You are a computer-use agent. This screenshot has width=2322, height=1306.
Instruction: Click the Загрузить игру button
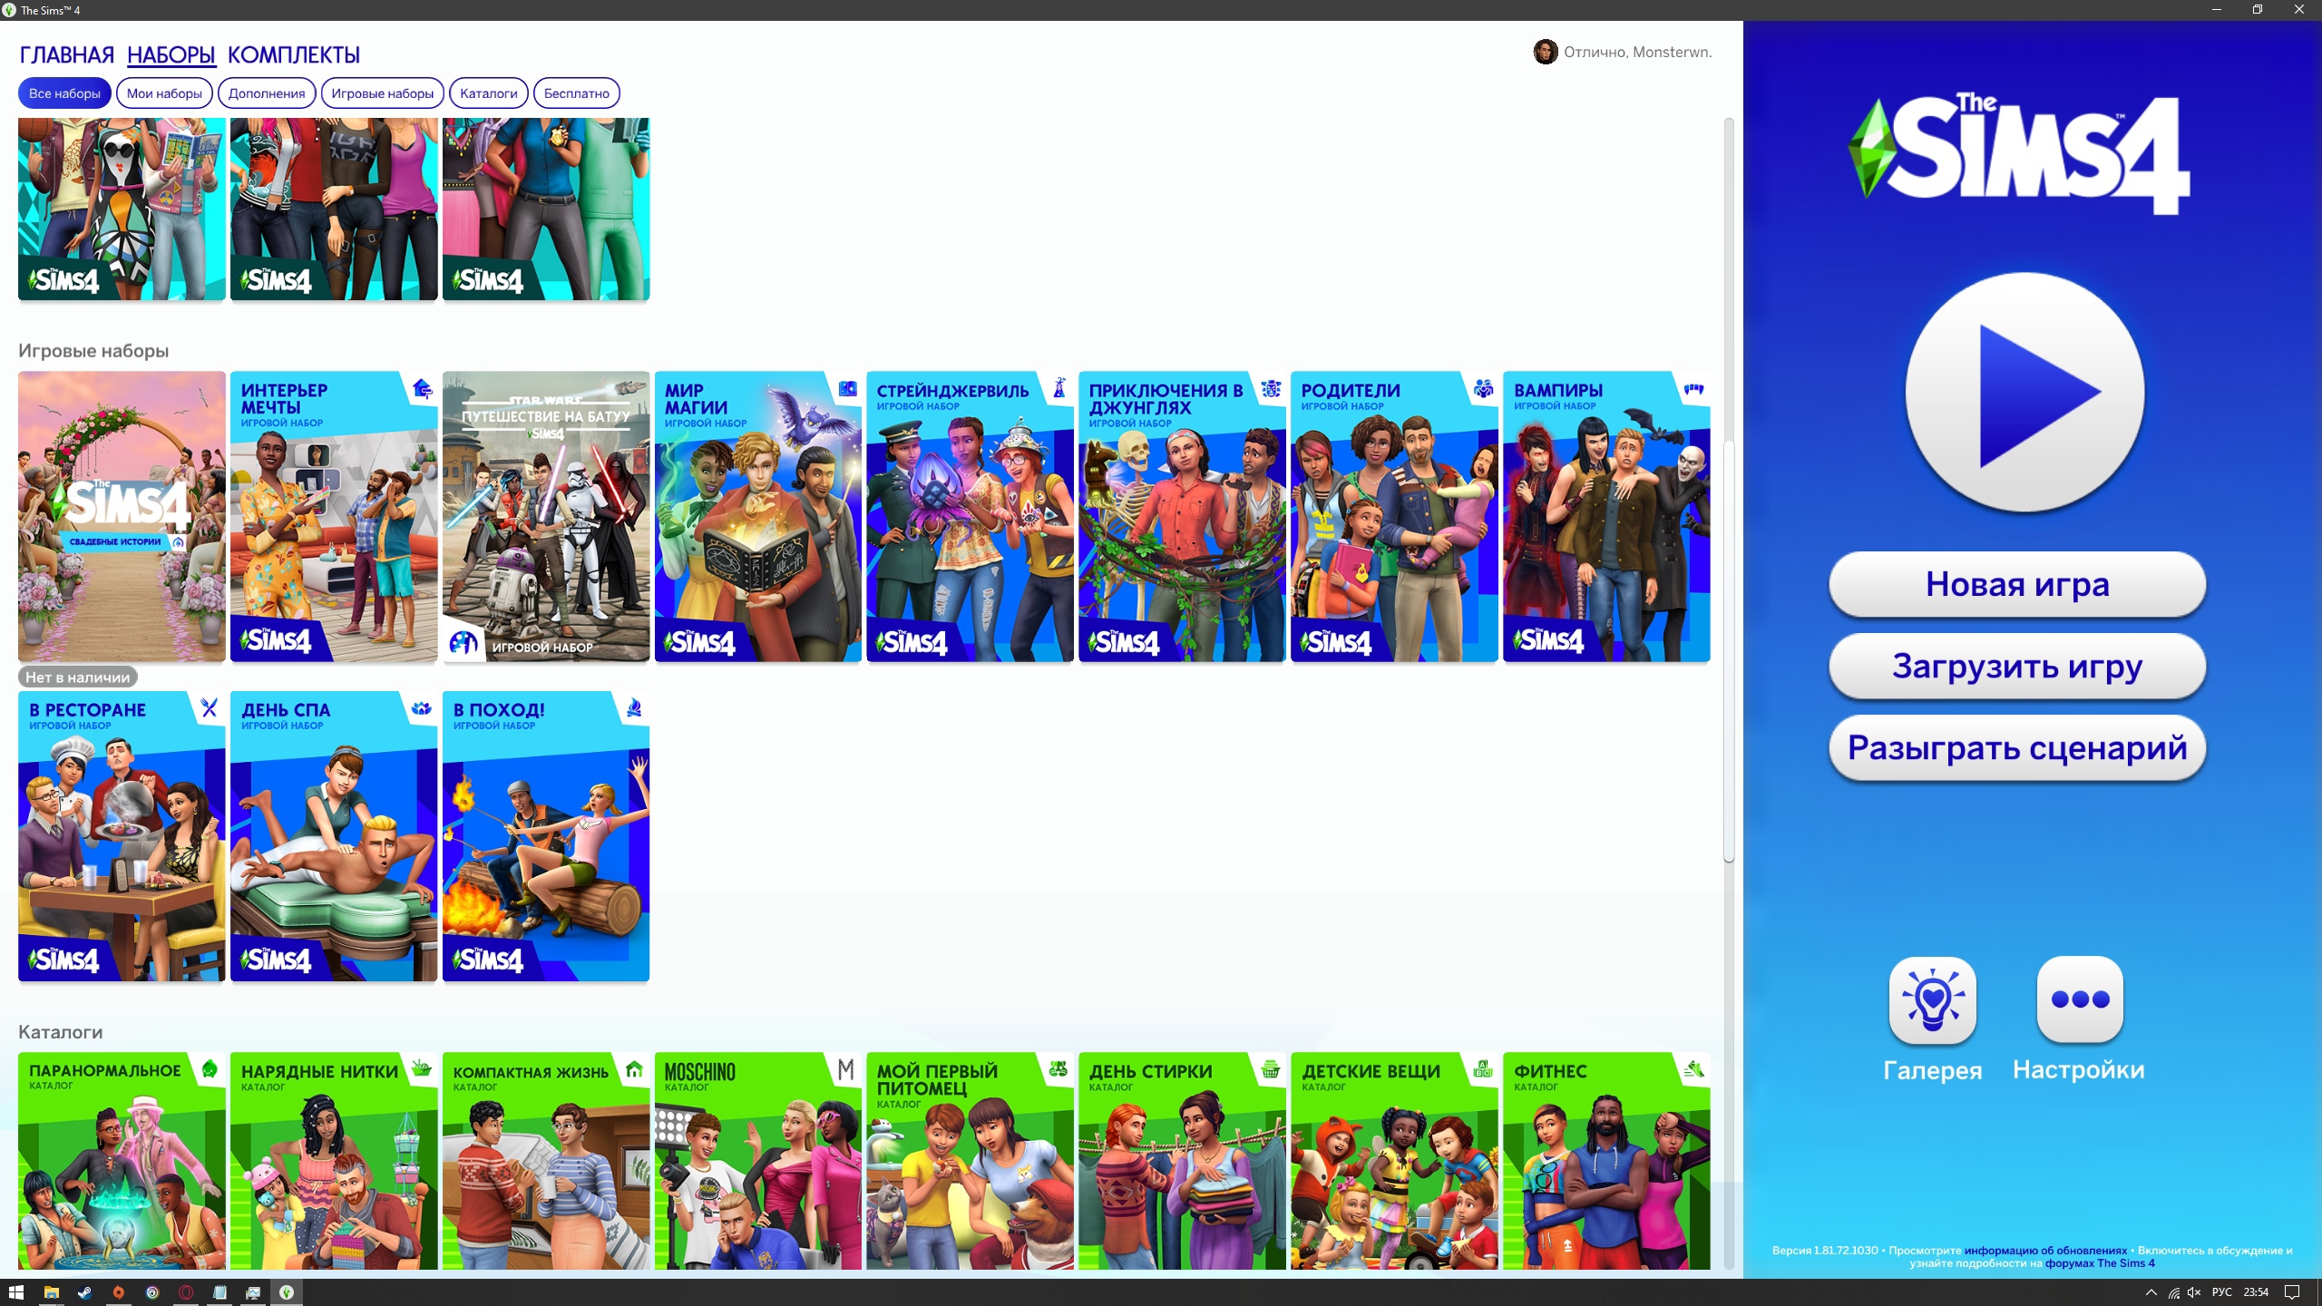tap(2017, 666)
